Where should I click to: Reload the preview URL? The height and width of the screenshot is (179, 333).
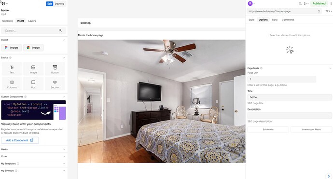(x=319, y=11)
